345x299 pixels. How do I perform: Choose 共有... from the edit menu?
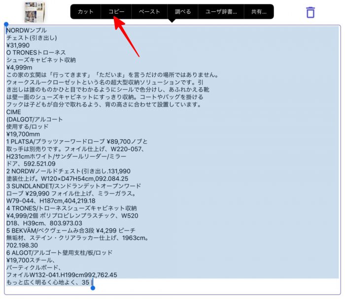pos(259,12)
